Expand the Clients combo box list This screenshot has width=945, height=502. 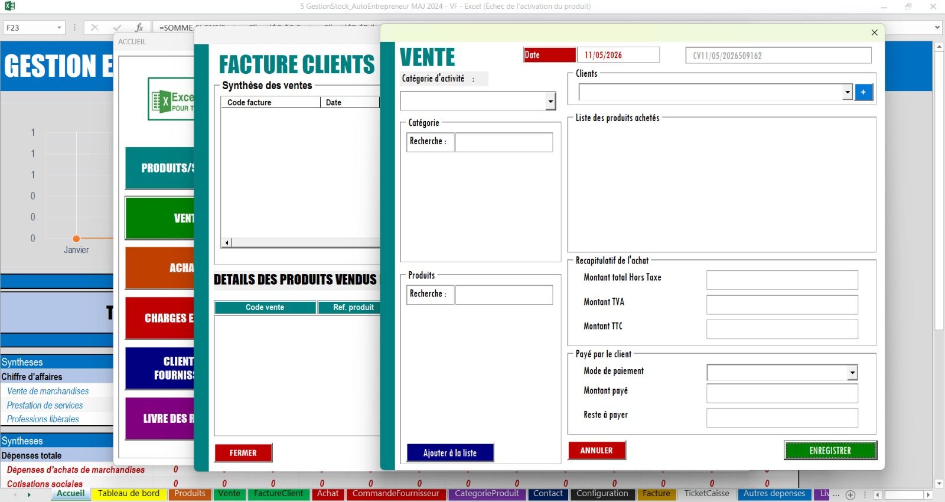tap(848, 92)
